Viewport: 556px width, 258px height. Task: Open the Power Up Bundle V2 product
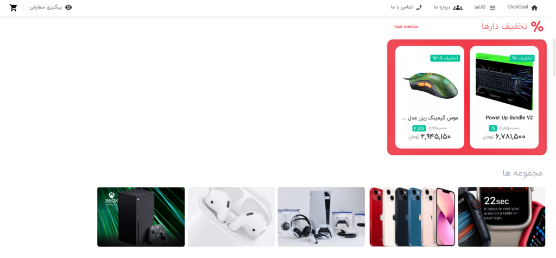point(509,117)
